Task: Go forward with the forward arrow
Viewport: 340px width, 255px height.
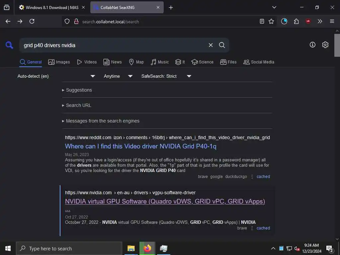Action: (20, 21)
